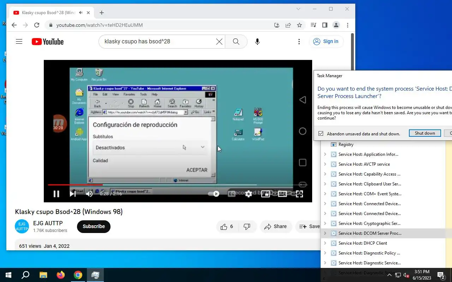This screenshot has width=452, height=282.
Task: Click the YouTube search magnifier button
Action: click(236, 42)
